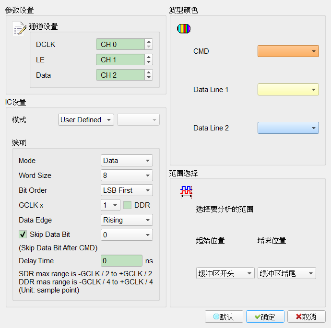Uncheck the Skip Data Bit checkbox
The height and width of the screenshot is (328, 331).
[x=23, y=234]
